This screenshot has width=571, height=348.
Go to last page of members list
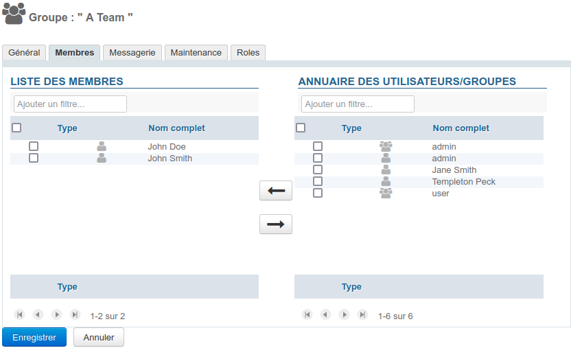coord(75,314)
